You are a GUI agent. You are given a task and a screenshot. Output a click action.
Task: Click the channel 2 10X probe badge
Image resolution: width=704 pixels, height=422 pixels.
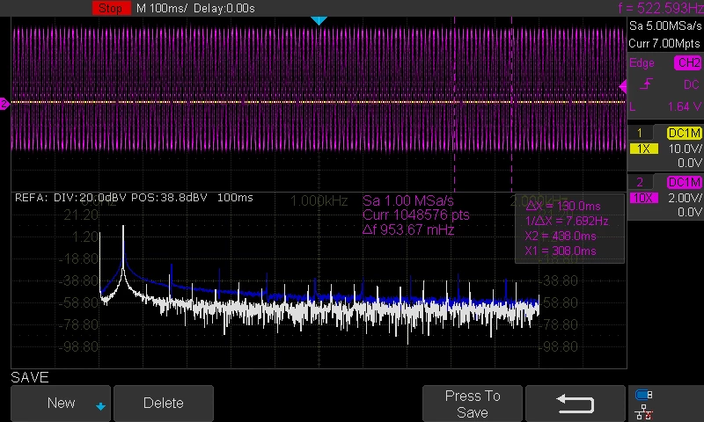click(x=644, y=198)
